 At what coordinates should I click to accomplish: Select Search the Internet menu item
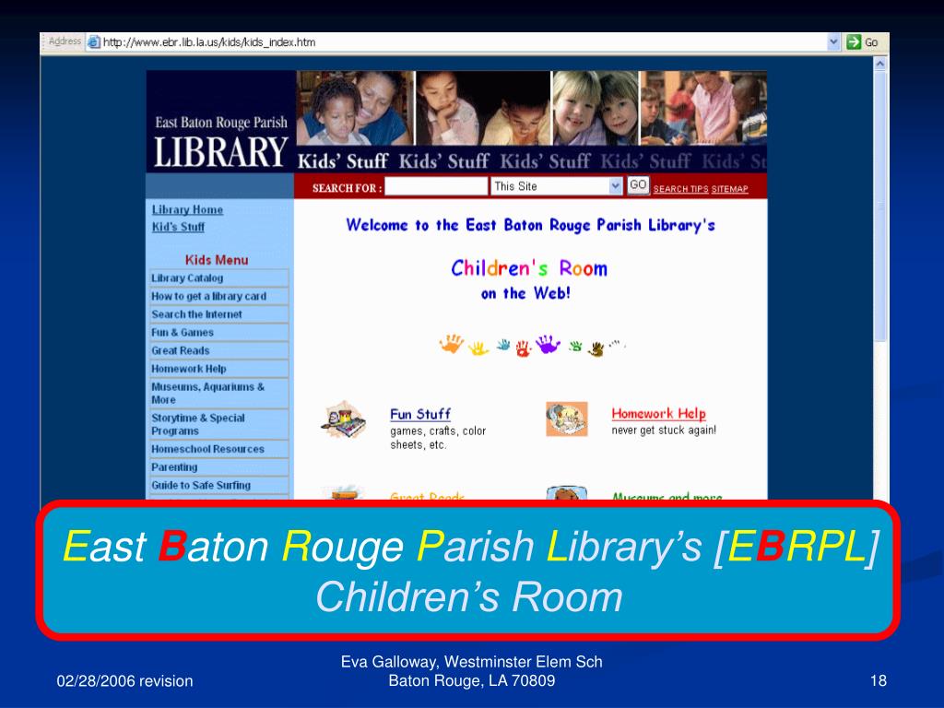[x=219, y=314]
